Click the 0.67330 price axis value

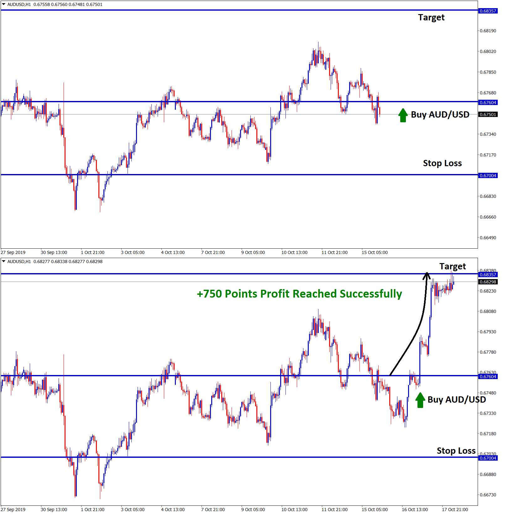point(488,413)
